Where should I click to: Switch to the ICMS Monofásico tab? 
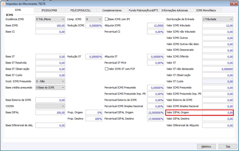(x=206, y=10)
